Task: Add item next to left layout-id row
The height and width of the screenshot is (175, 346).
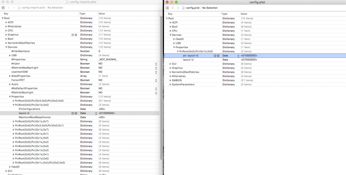Action: pos(72,113)
